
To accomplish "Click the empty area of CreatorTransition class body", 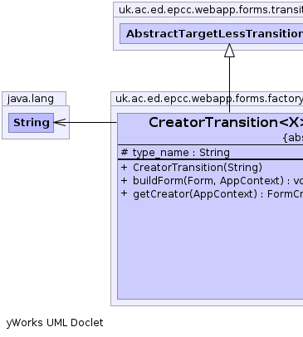I will click(210, 249).
